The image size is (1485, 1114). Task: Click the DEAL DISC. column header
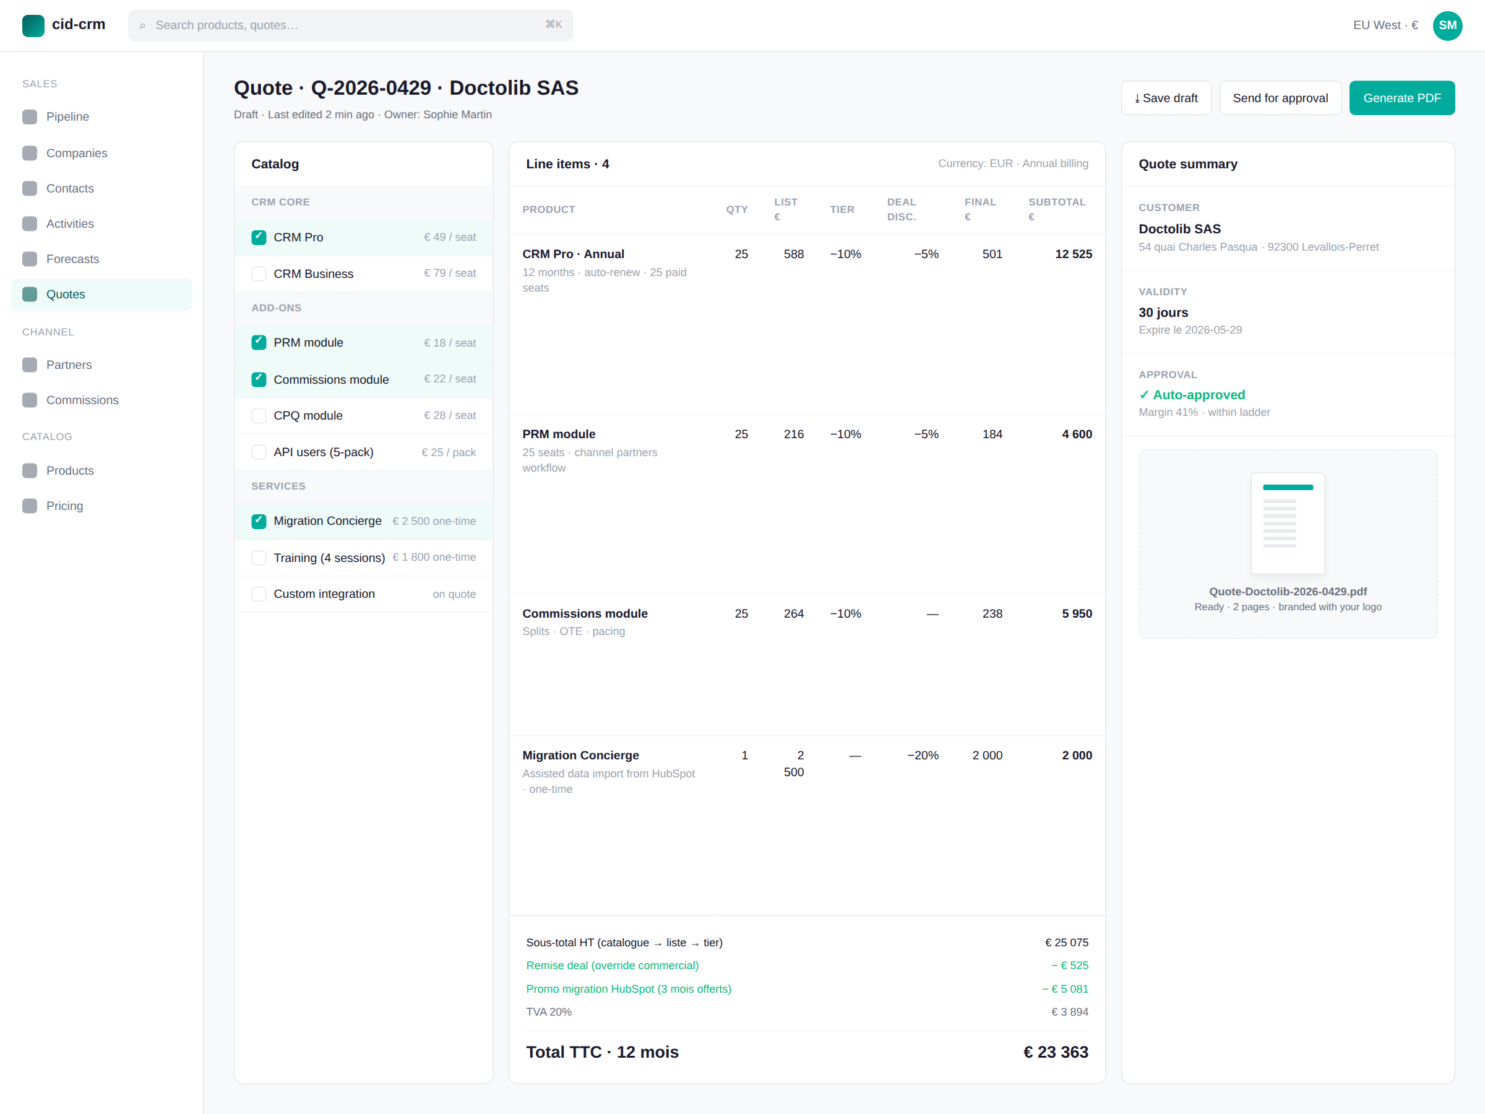pyautogui.click(x=902, y=209)
